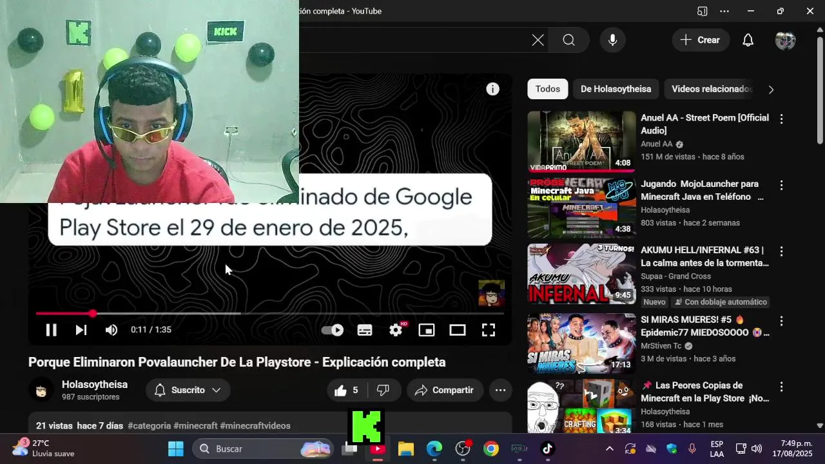Expand the Suscrito dropdown
Viewport: 825px width, 464px height.
click(188, 390)
